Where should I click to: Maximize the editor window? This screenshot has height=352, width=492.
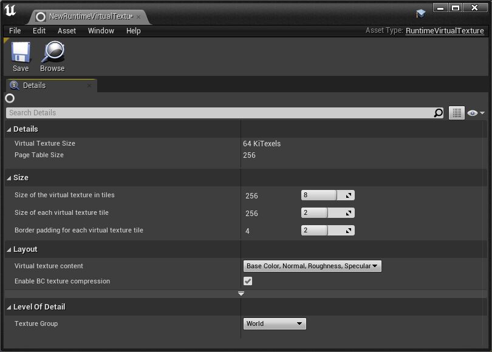point(456,8)
